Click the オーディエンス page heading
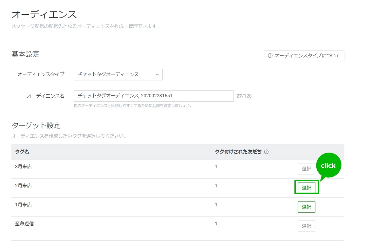This screenshot has width=371, height=247. (x=44, y=15)
